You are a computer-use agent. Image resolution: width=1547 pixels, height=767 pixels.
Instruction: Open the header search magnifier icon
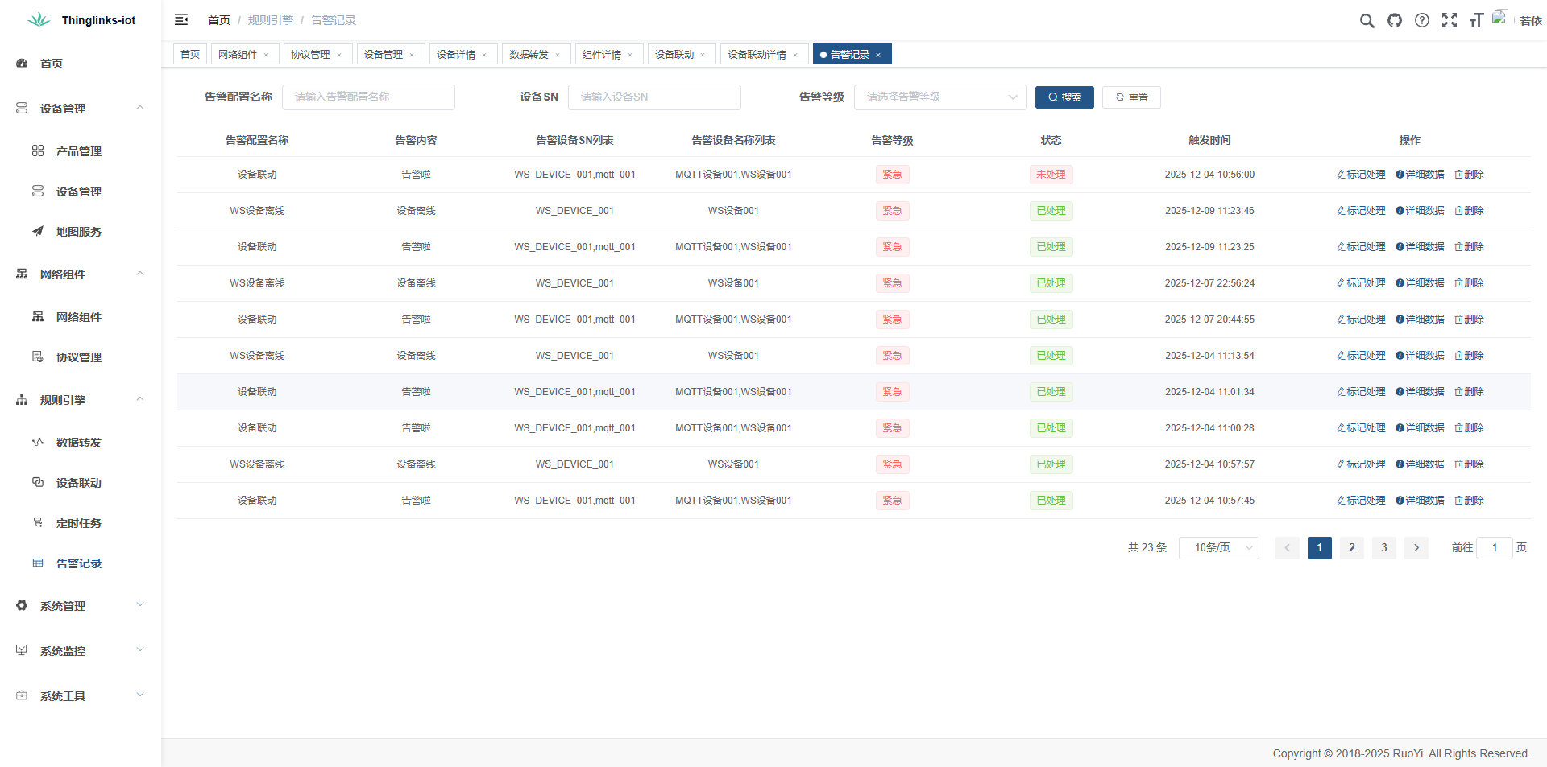coord(1367,21)
